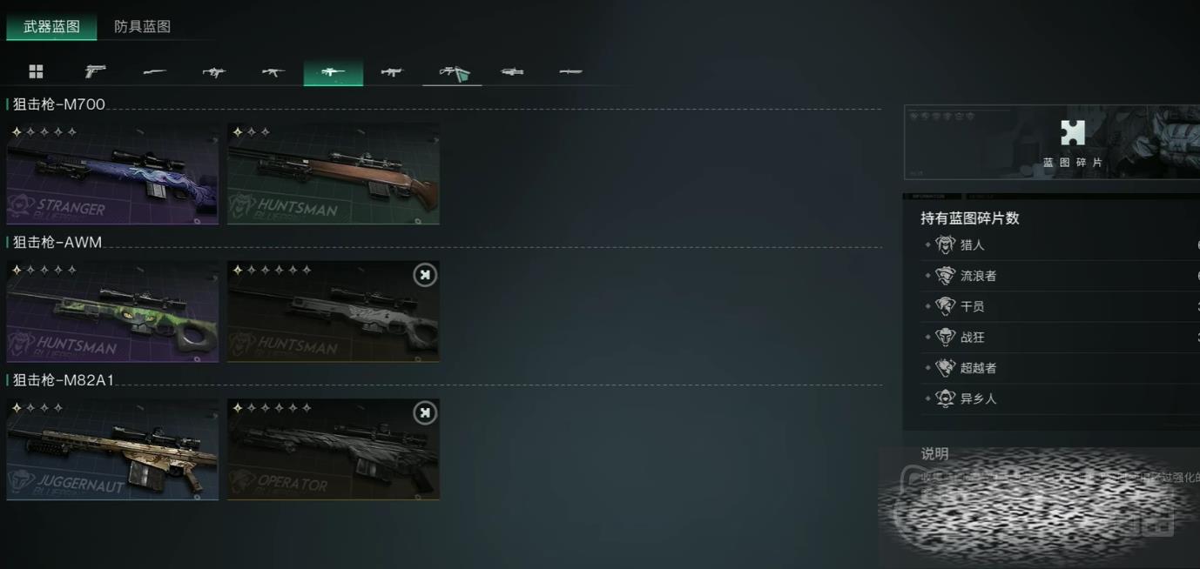Image resolution: width=1200 pixels, height=569 pixels.
Task: Click the 超越者 fragment list row
Action: coord(1060,368)
